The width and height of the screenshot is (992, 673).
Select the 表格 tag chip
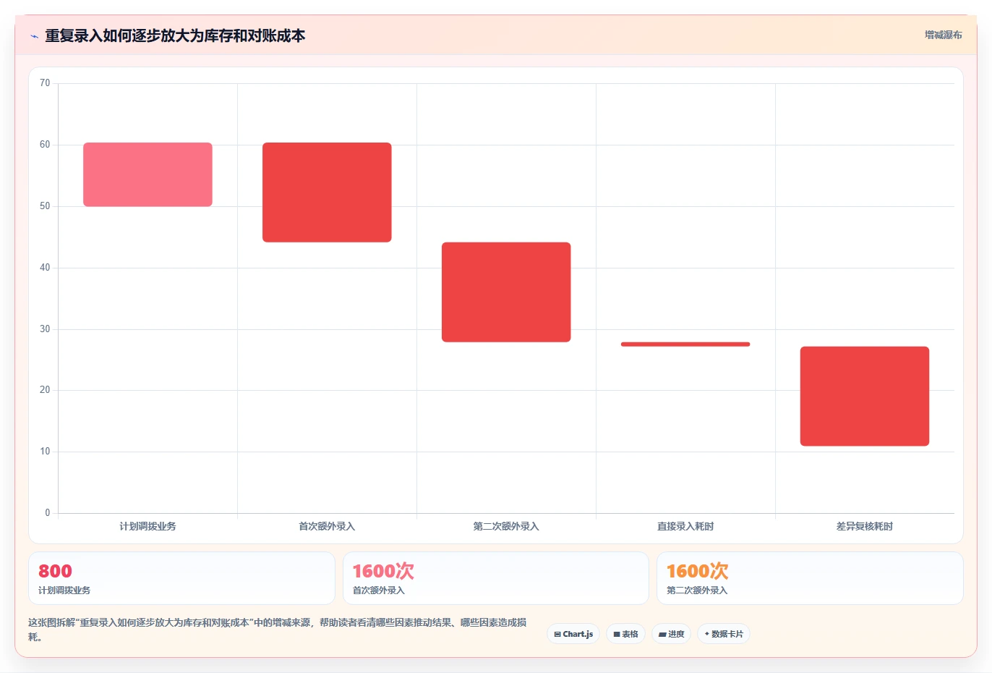[625, 634]
